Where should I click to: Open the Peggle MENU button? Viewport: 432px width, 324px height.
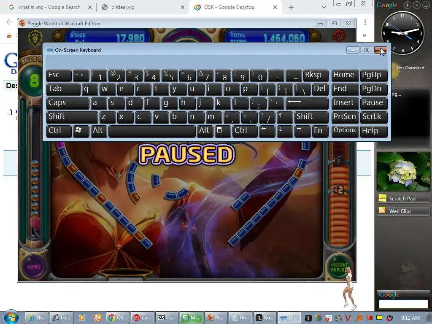coord(34,267)
